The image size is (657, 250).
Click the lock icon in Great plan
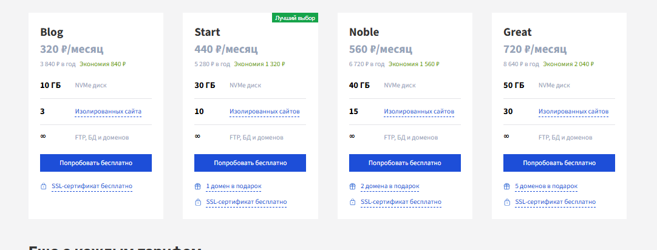click(x=506, y=202)
